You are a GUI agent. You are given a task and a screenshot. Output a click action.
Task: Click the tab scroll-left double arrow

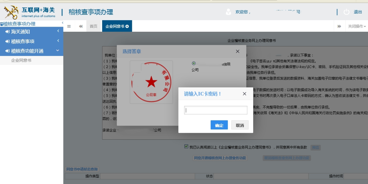tap(81, 26)
